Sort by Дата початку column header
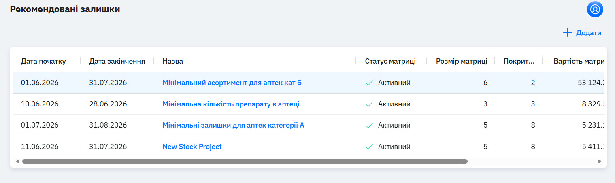The width and height of the screenshot is (615, 183). (43, 61)
